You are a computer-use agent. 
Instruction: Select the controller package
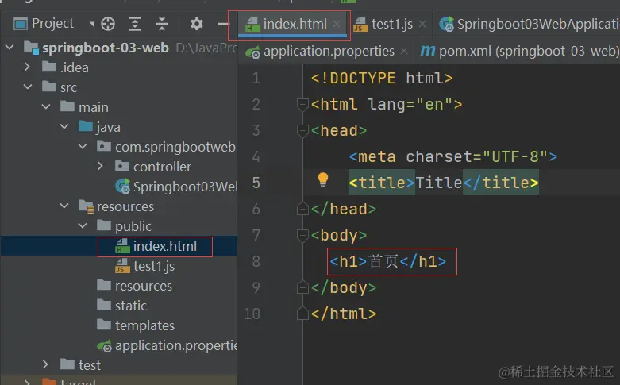coord(153,167)
